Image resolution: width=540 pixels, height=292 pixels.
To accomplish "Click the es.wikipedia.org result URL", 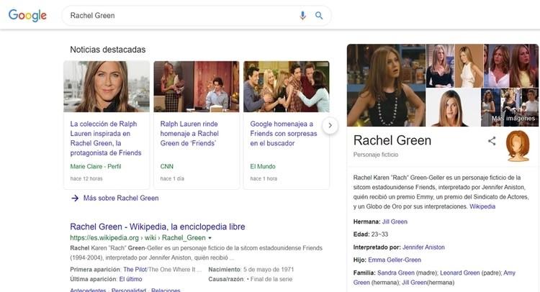I will [x=138, y=238].
